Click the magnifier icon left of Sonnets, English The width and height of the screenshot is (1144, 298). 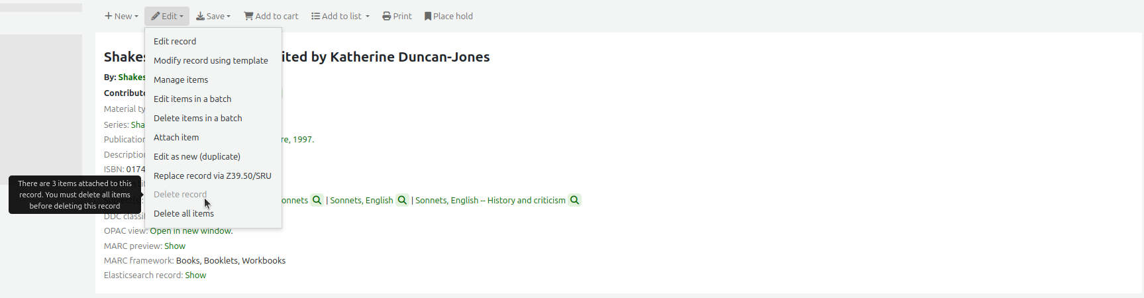[317, 200]
